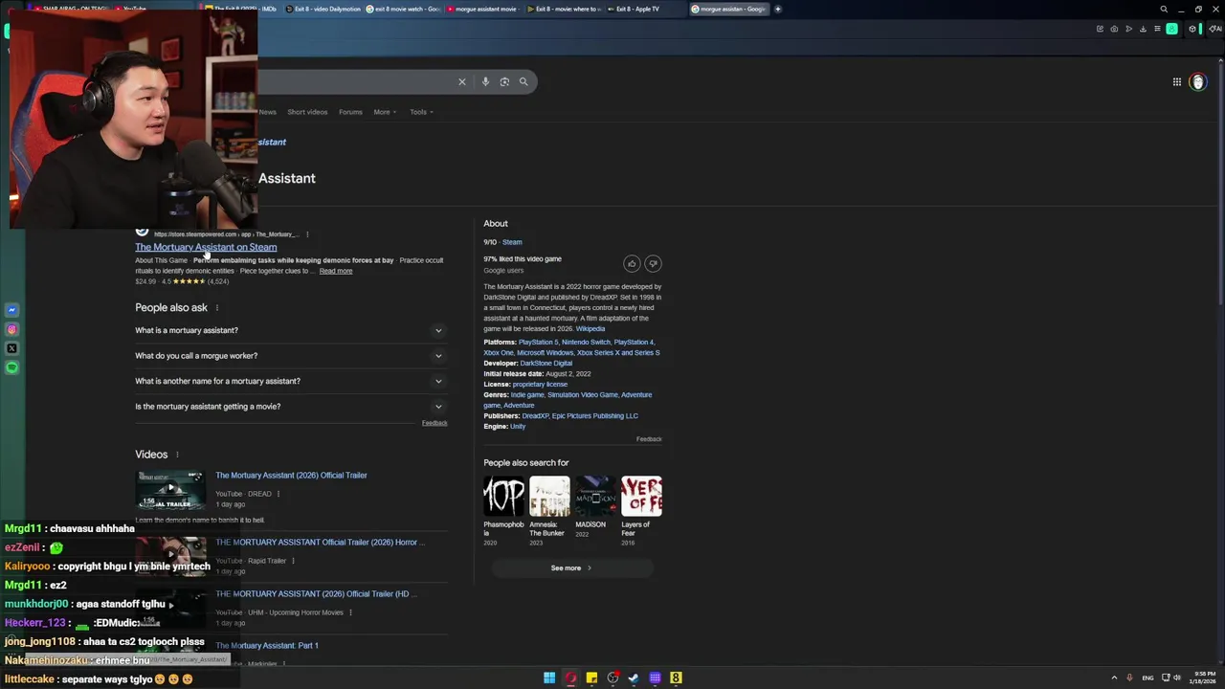Dislike the game with thumbs down
This screenshot has width=1225, height=689.
(x=653, y=263)
